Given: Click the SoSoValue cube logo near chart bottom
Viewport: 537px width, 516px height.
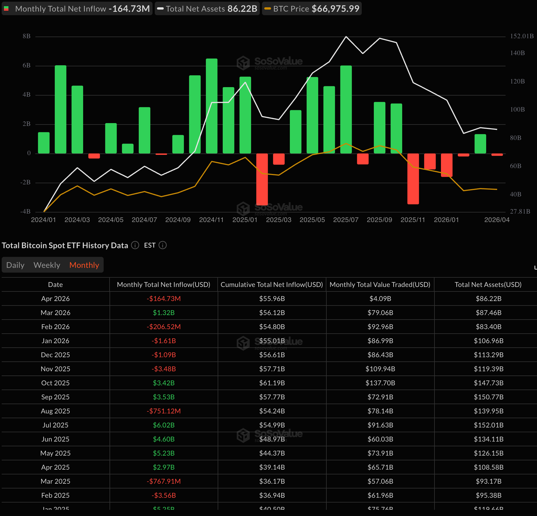Looking at the screenshot, I should pyautogui.click(x=243, y=208).
